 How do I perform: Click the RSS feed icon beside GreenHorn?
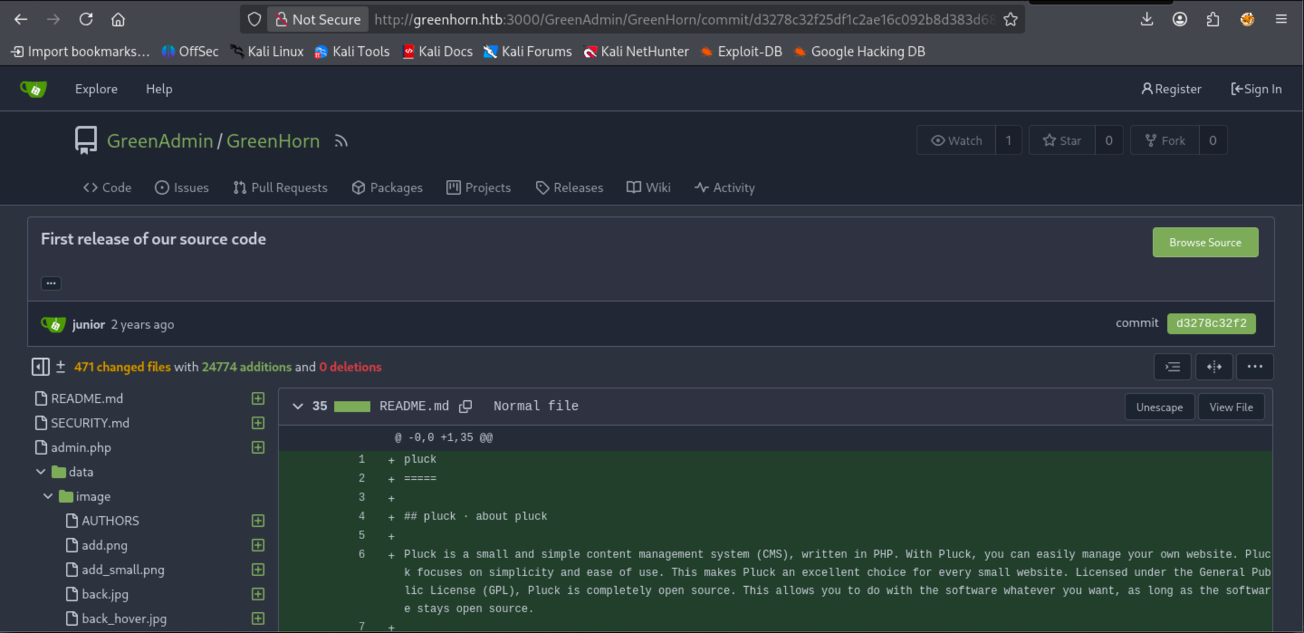pos(341,141)
